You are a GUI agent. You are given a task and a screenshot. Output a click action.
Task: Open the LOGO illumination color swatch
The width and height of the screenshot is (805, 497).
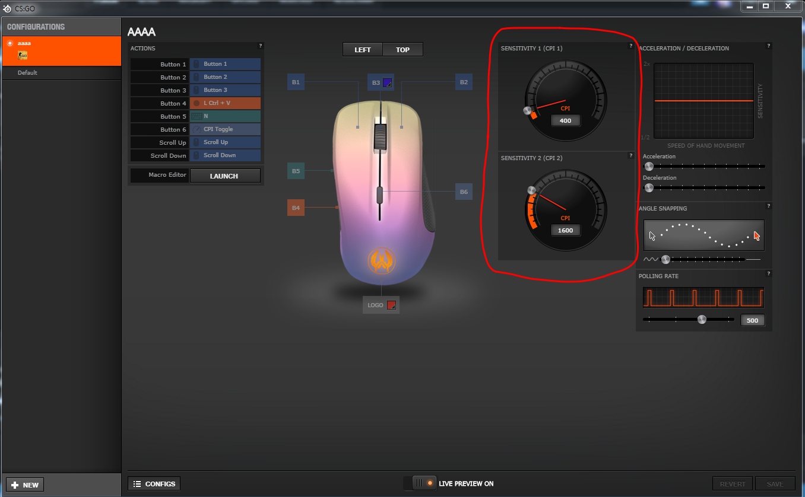click(x=391, y=305)
